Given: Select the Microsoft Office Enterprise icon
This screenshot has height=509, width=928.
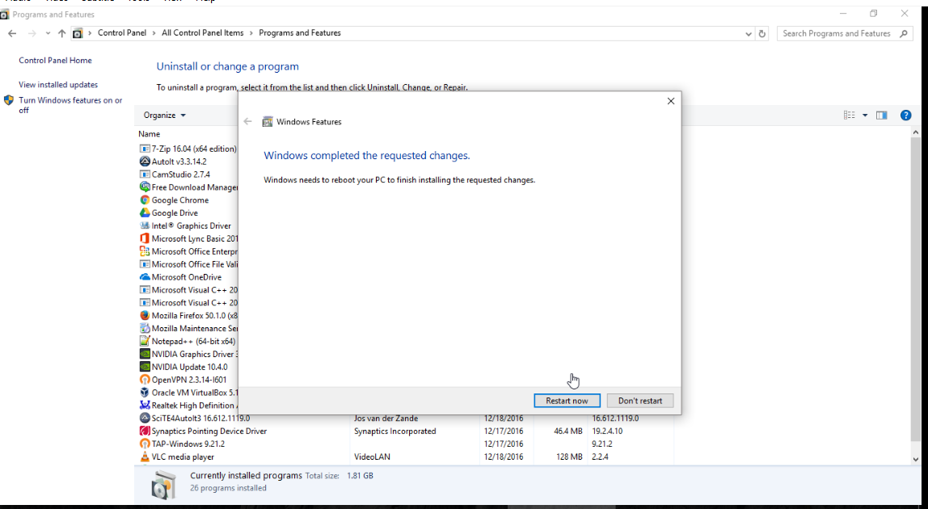Looking at the screenshot, I should click(145, 251).
